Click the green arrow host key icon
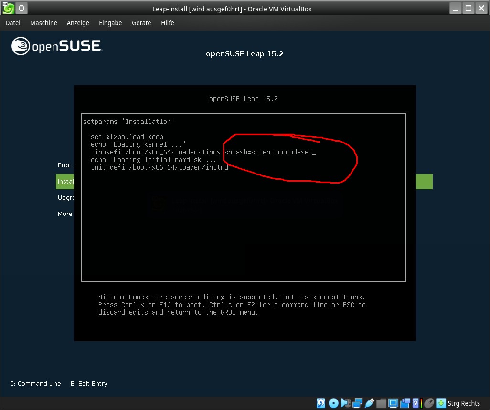This screenshot has height=410, width=490. tap(441, 403)
